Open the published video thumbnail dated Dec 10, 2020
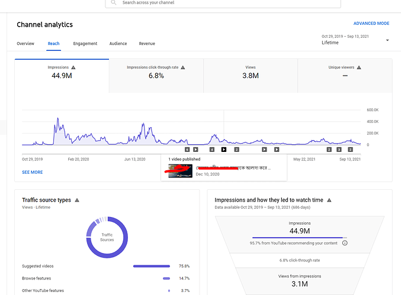Viewport: 401px width, 295px height. (180, 171)
